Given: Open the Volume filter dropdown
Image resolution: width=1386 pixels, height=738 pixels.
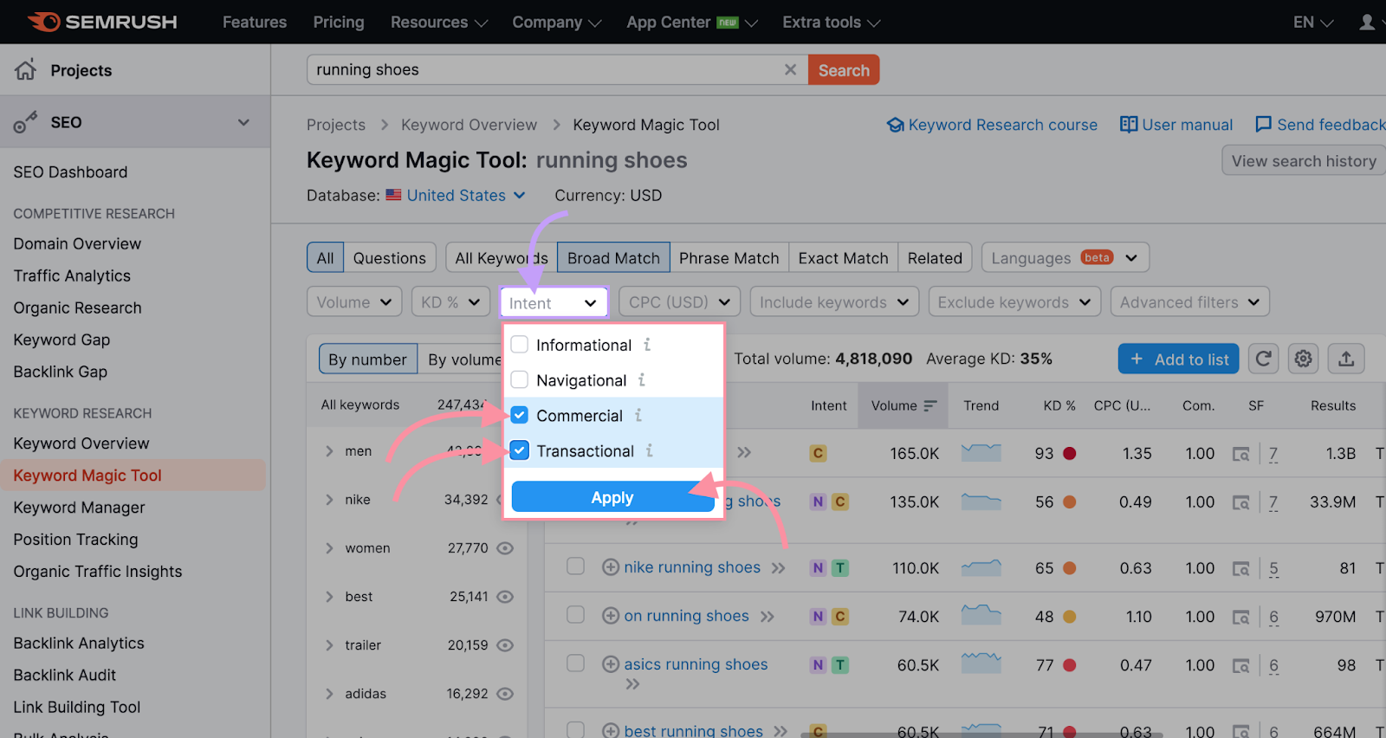Looking at the screenshot, I should coord(354,302).
